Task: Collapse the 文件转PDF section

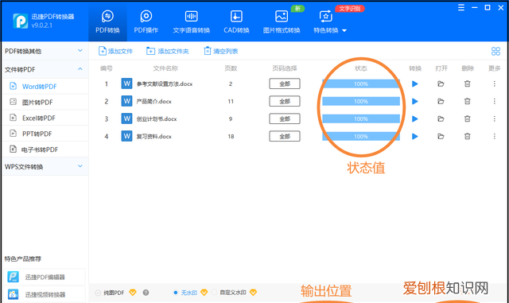Action: tap(45, 69)
